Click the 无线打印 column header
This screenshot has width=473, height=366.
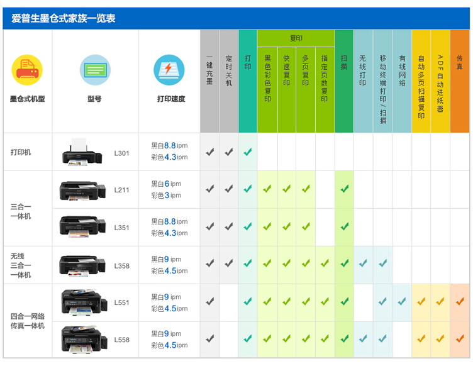[x=363, y=81]
